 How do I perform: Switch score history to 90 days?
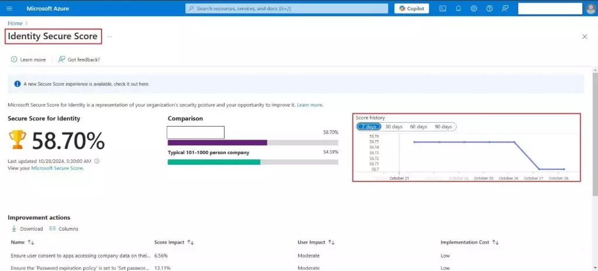coord(443,127)
